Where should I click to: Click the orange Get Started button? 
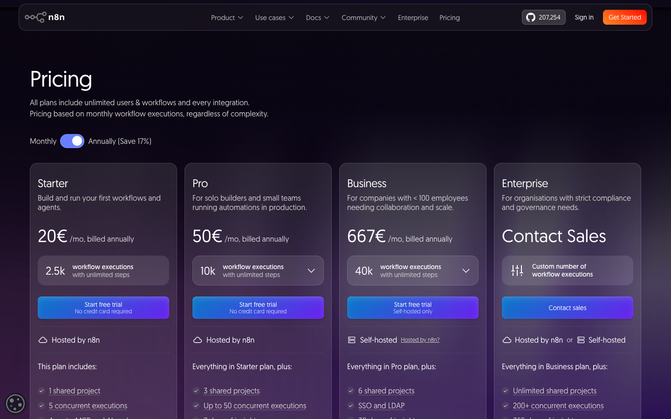pyautogui.click(x=625, y=17)
